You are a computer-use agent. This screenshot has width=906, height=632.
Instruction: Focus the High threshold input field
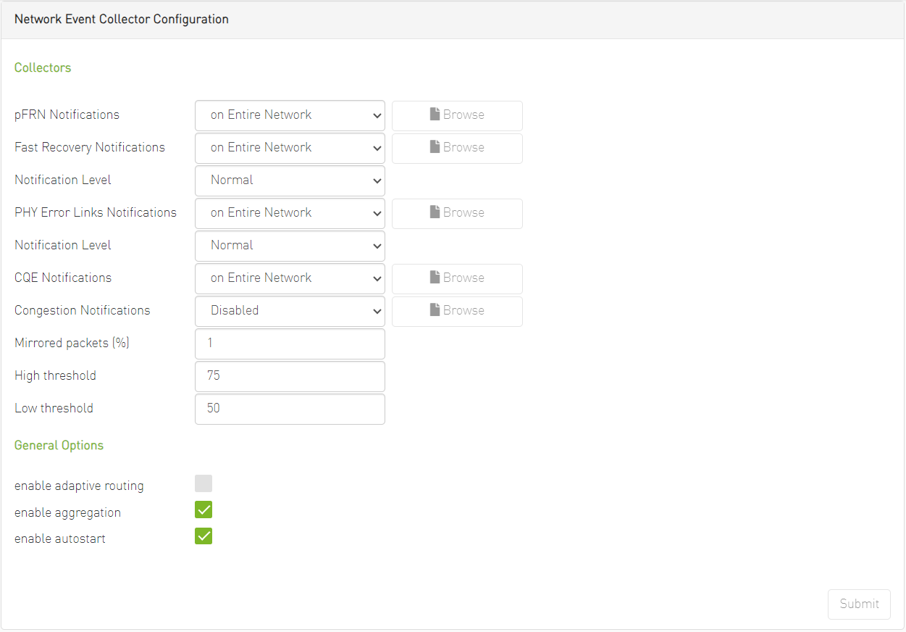290,376
